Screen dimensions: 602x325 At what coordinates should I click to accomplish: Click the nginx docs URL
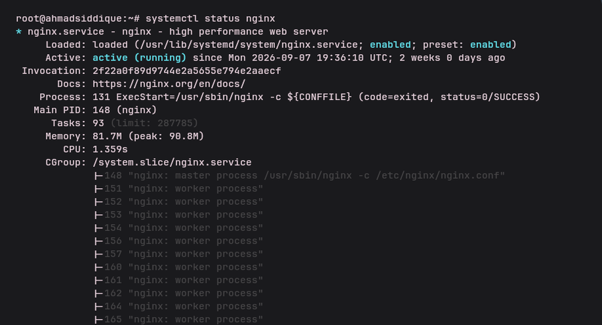pyautogui.click(x=169, y=84)
